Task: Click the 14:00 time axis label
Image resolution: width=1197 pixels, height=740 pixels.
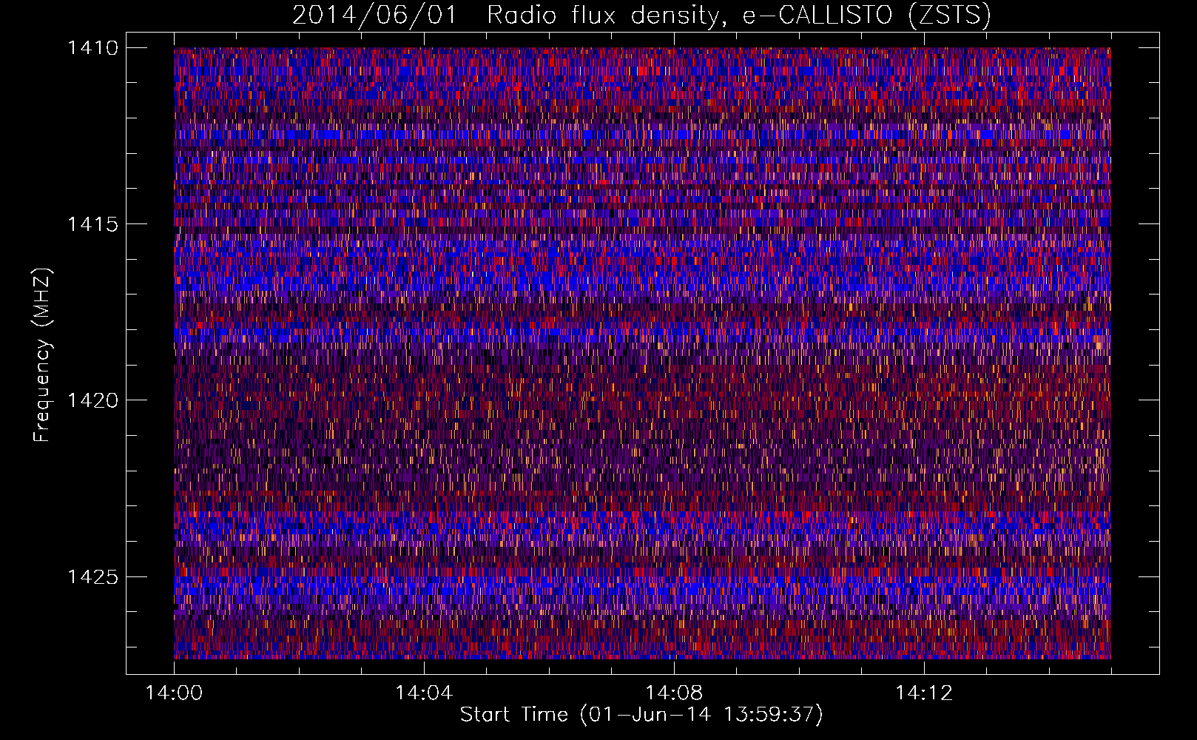Action: (x=174, y=693)
